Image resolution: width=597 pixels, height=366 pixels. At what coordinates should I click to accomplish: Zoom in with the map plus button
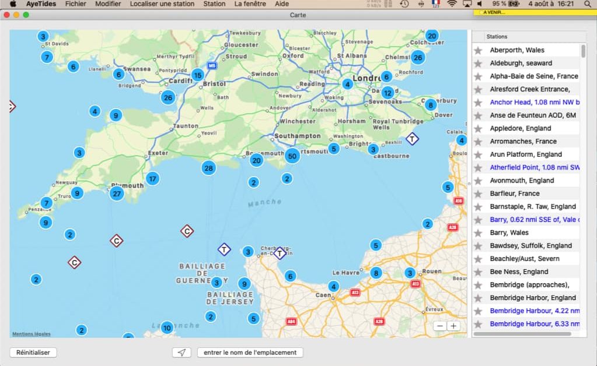click(x=453, y=326)
